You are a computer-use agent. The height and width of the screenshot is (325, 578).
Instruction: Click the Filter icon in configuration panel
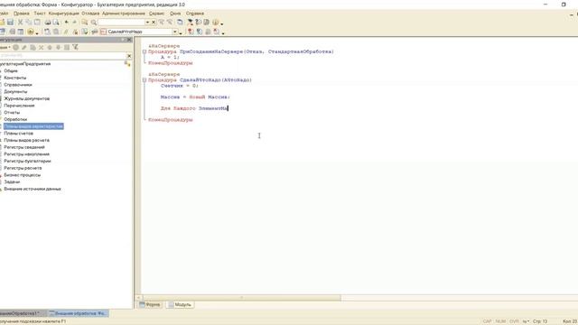click(75, 47)
